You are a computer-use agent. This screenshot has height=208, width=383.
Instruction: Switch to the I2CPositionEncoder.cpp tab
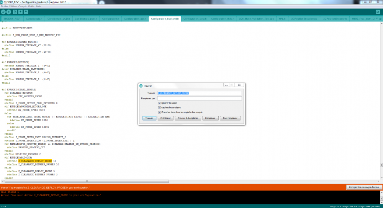[x=304, y=18]
